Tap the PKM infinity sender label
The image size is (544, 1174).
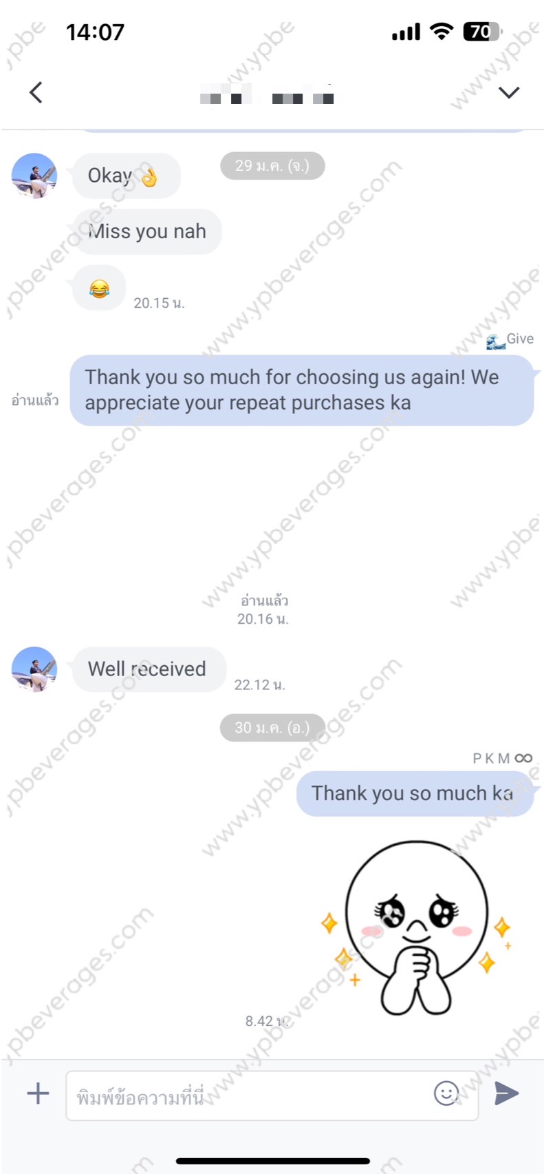coord(503,758)
